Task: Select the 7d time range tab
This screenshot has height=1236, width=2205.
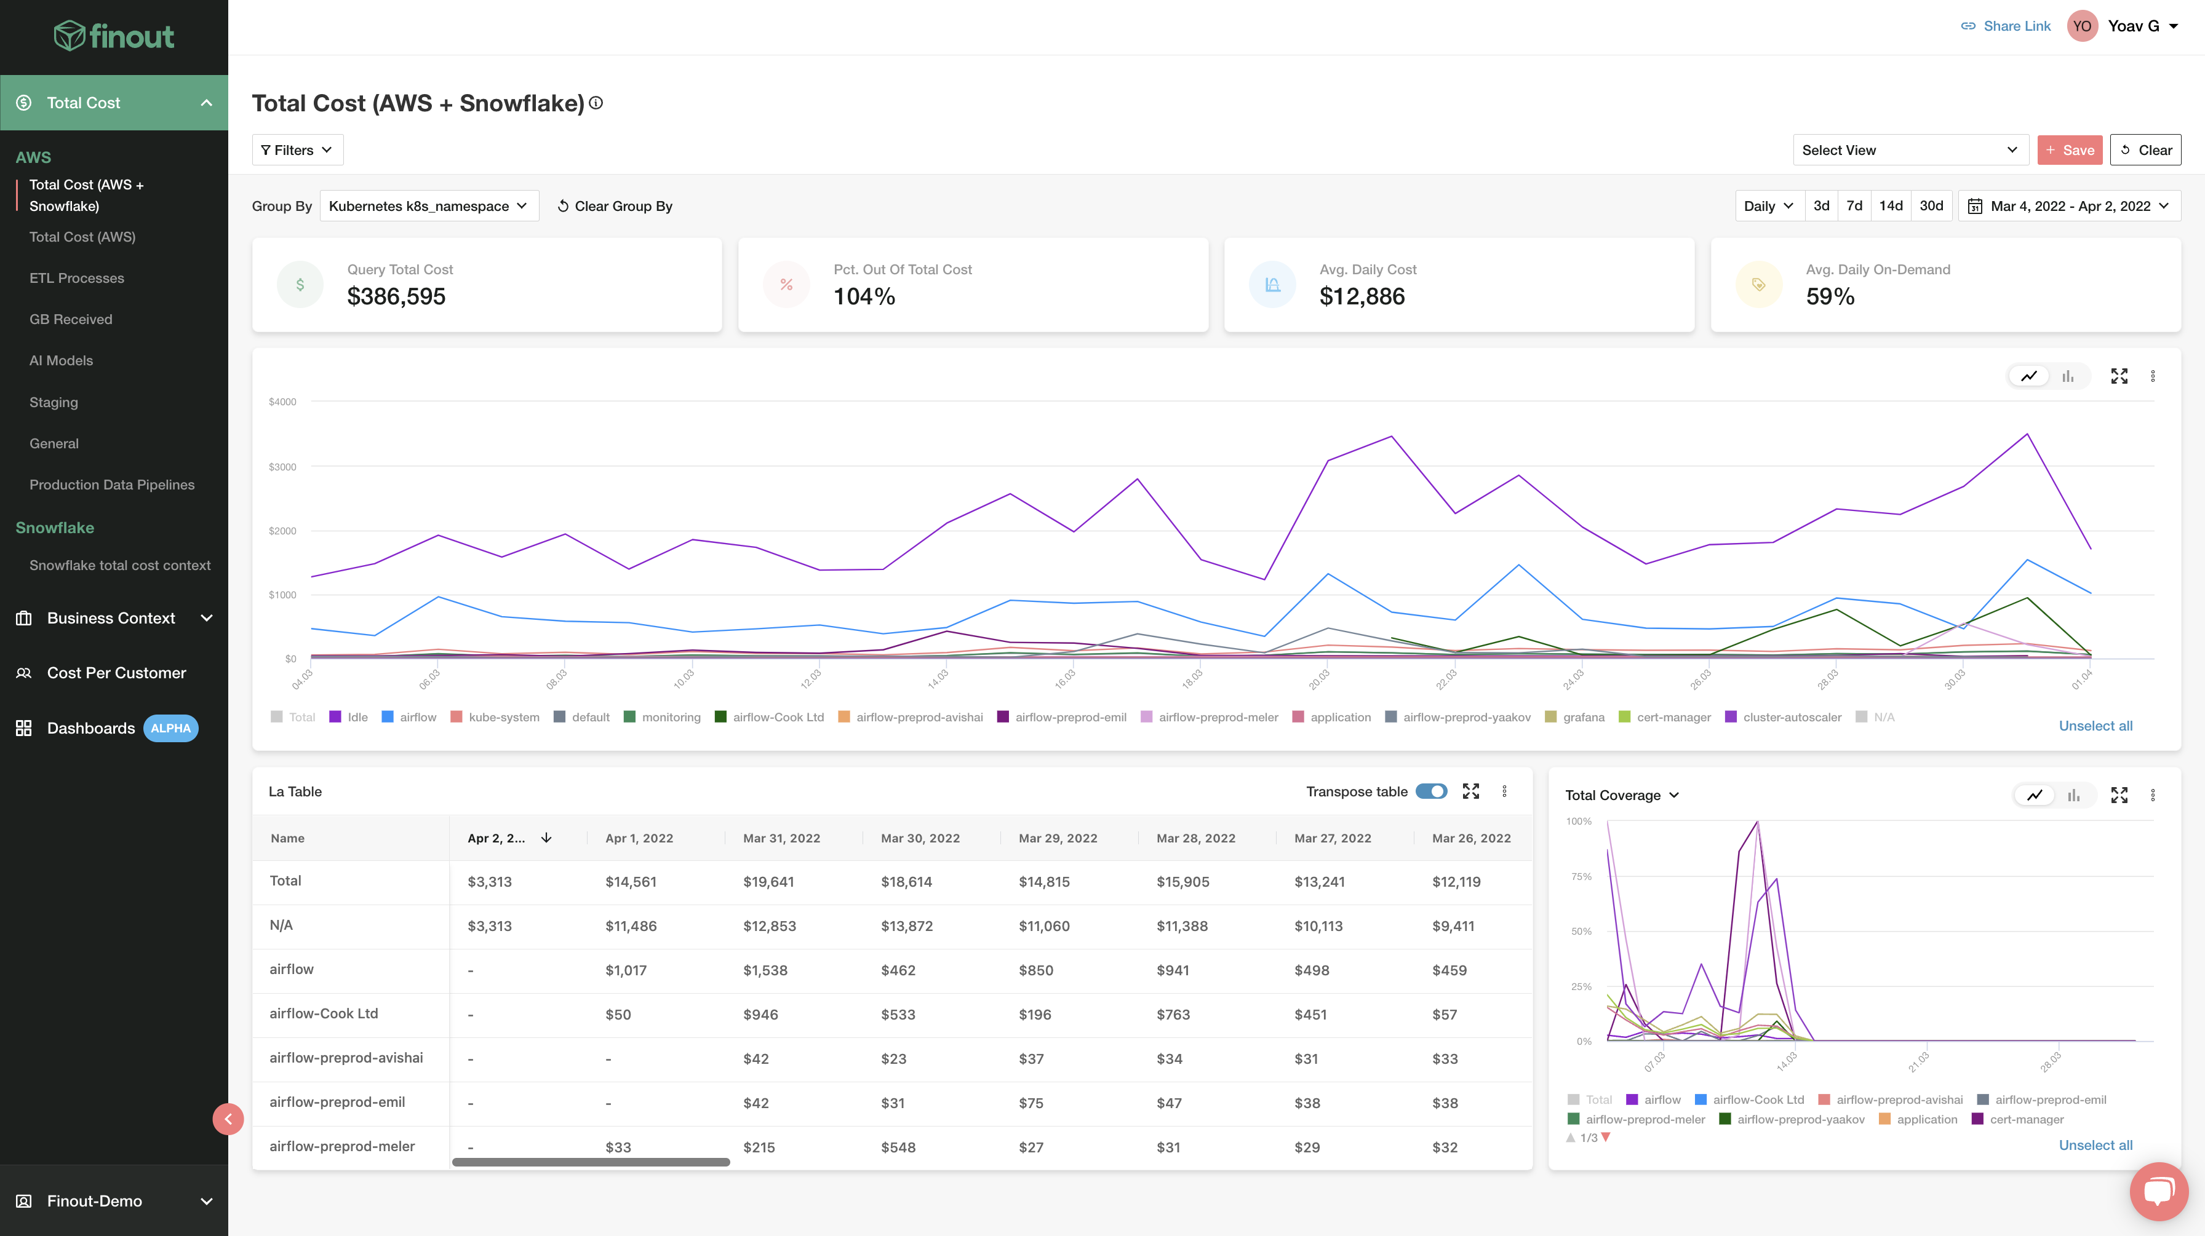Action: point(1854,205)
